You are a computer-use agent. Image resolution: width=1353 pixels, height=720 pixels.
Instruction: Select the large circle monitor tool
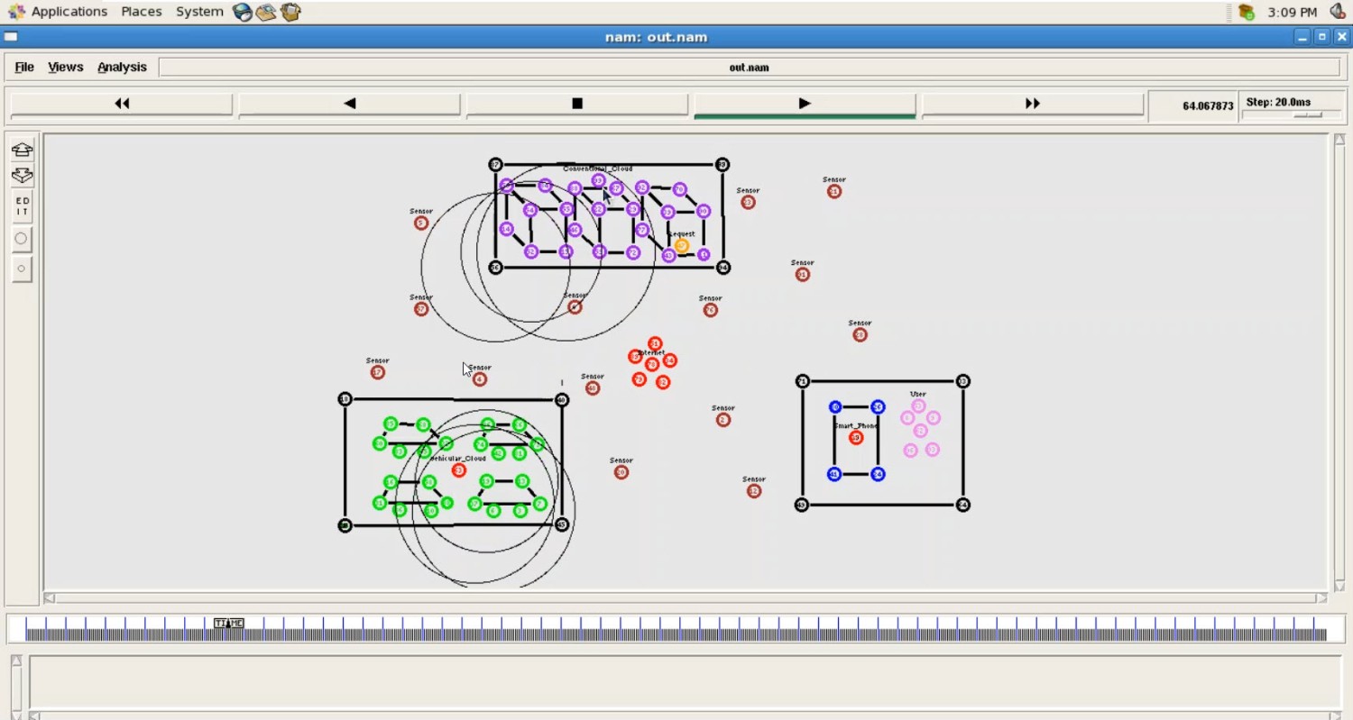(x=21, y=238)
